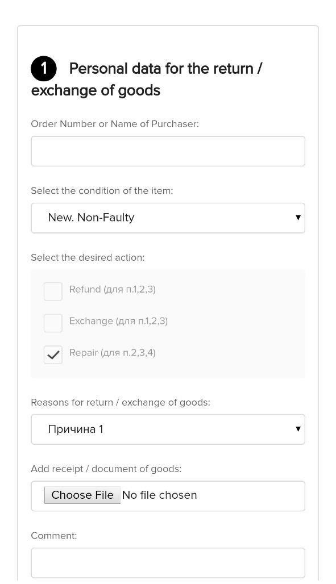
Task: Click the arrow beside Причина 1
Action: tap(297, 429)
